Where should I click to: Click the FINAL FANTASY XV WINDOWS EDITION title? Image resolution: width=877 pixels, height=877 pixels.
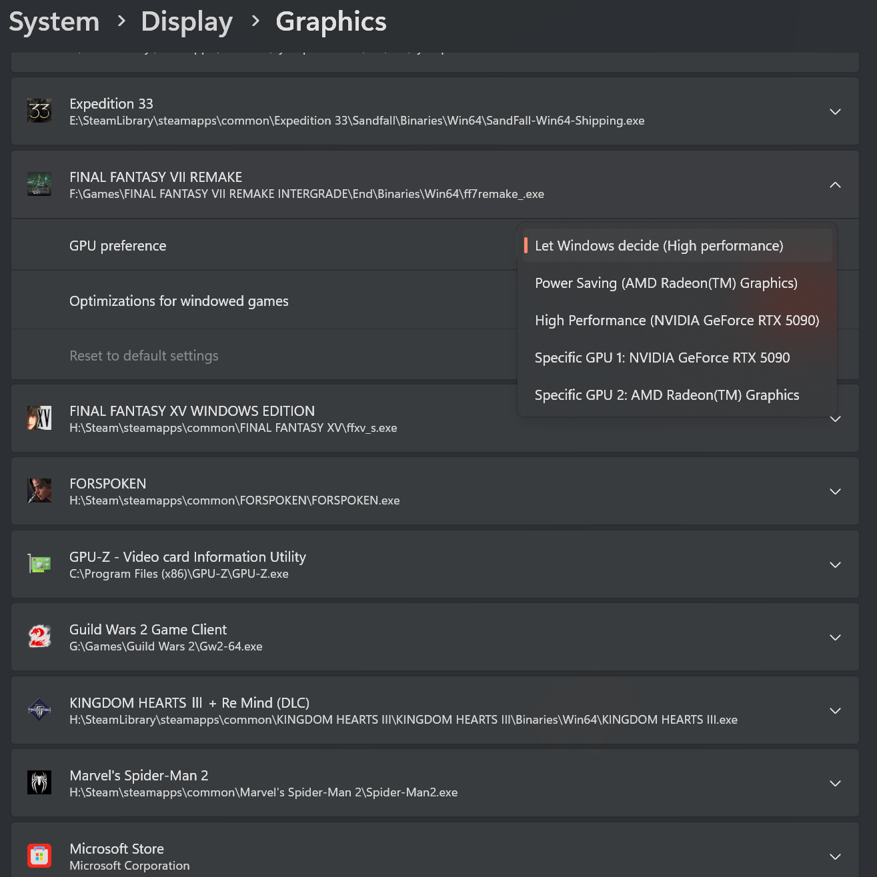[192, 411]
